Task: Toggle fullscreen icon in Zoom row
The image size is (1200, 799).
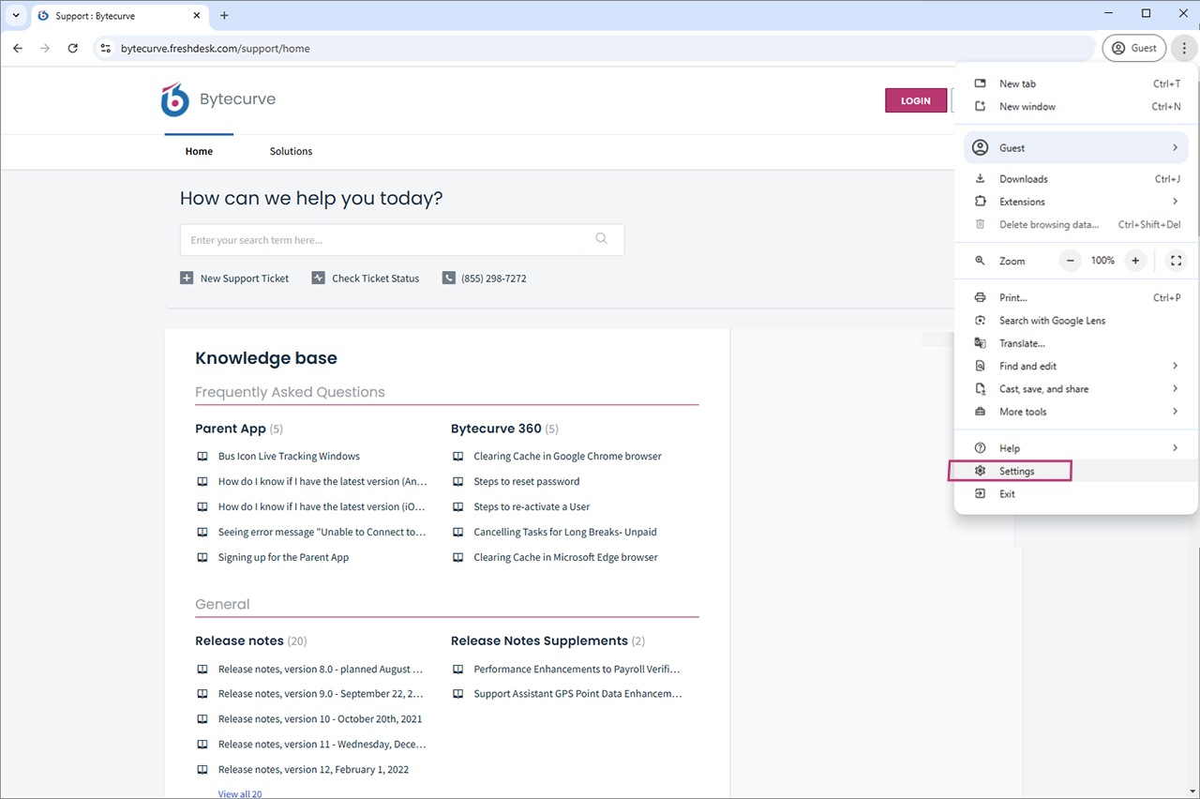Action: (x=1176, y=261)
